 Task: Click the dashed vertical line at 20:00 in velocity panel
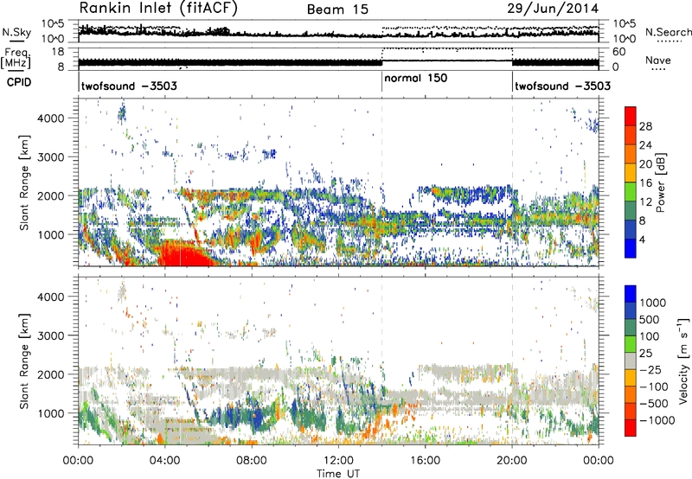(x=512, y=361)
